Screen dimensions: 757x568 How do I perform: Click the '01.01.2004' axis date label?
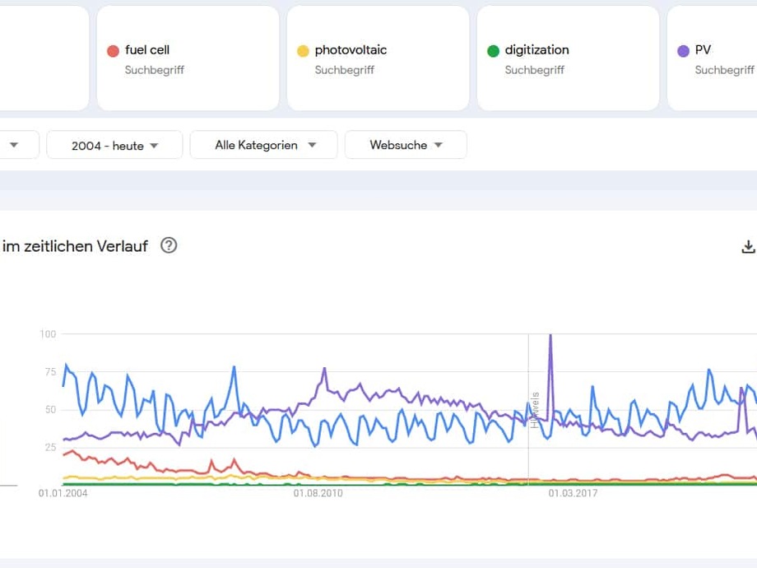point(63,494)
